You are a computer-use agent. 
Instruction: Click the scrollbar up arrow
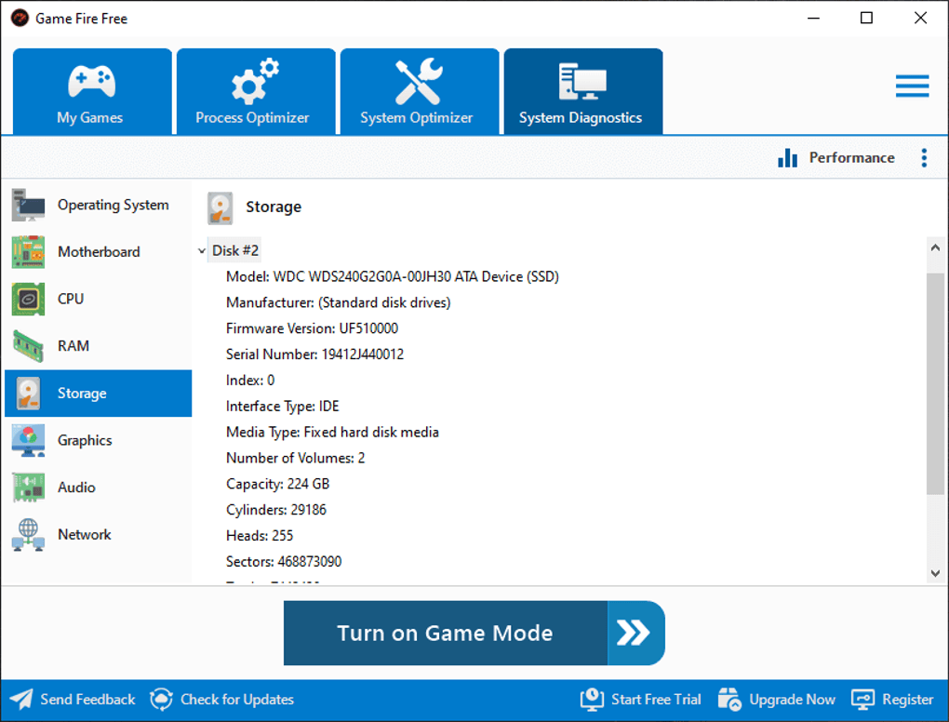pyautogui.click(x=936, y=248)
